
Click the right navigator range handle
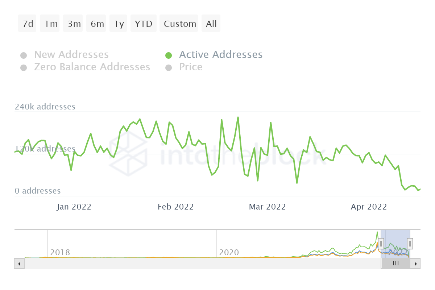point(410,243)
